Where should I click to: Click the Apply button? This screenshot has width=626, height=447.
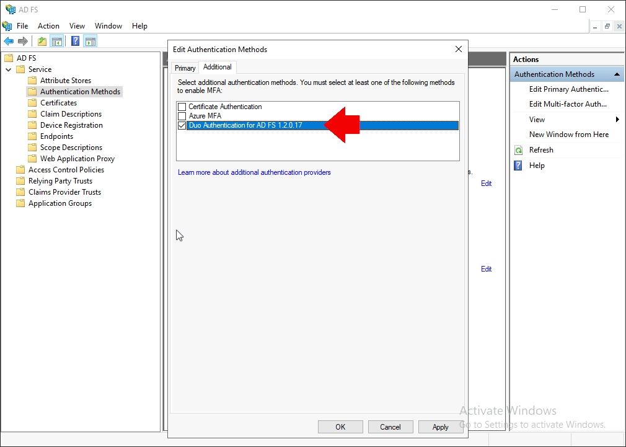coord(440,427)
